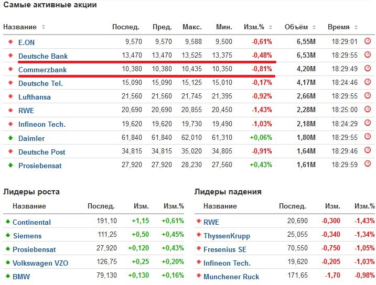Open the Volkswagen VZO stock link
The height and width of the screenshot is (285, 376).
pyautogui.click(x=40, y=263)
